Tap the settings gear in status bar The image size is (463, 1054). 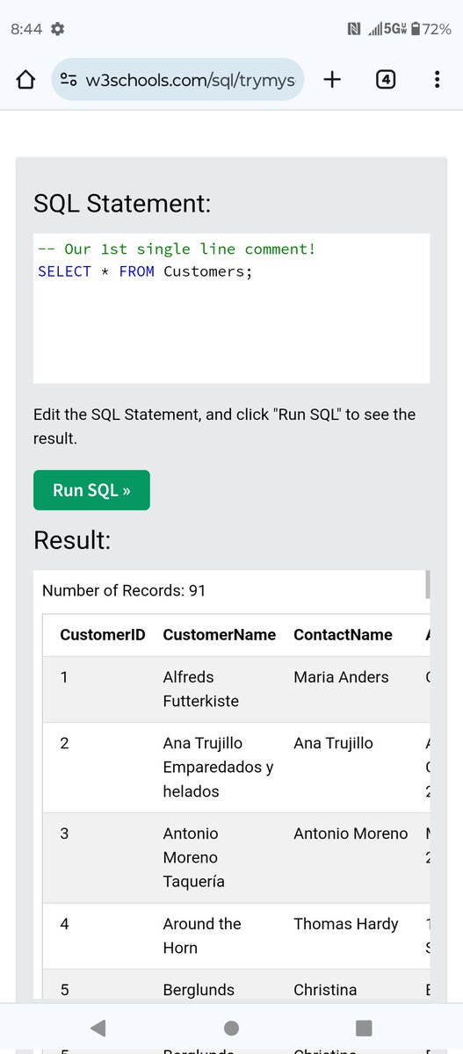point(58,29)
